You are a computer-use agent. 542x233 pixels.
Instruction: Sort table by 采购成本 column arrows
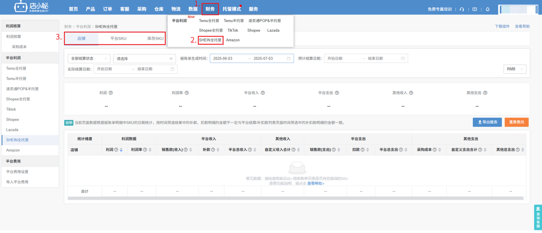point(440,150)
